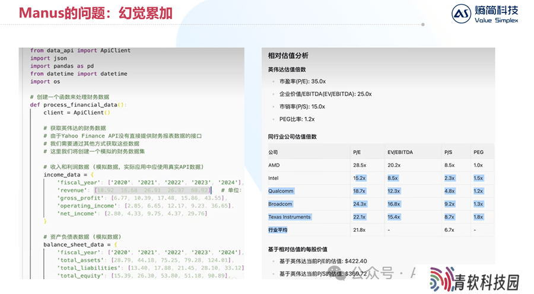Click the "income_data = {" line

coord(68,174)
